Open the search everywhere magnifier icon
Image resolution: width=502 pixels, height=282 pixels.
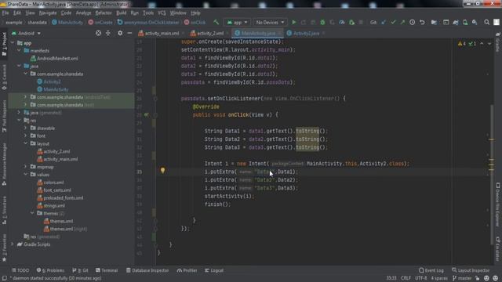[486, 23]
